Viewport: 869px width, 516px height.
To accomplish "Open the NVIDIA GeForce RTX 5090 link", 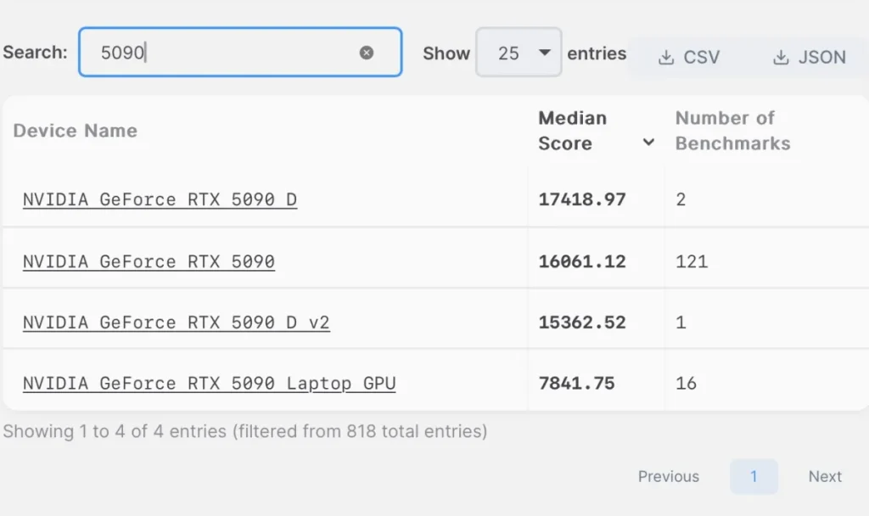I will coord(149,261).
